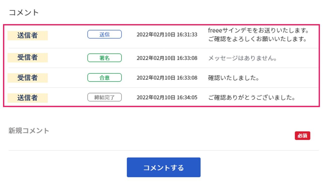Select the green 署名 status badge
The image size is (327, 196).
104,58
